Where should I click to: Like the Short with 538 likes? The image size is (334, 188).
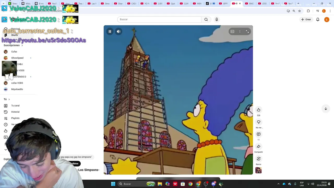(259, 110)
